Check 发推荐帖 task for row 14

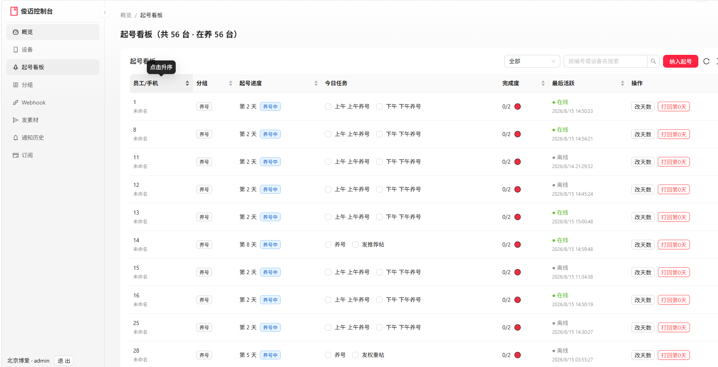(355, 245)
